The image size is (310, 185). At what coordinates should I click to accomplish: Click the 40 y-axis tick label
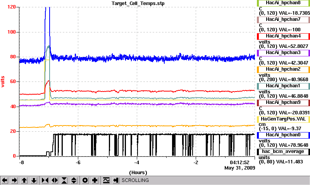click(x=13, y=106)
